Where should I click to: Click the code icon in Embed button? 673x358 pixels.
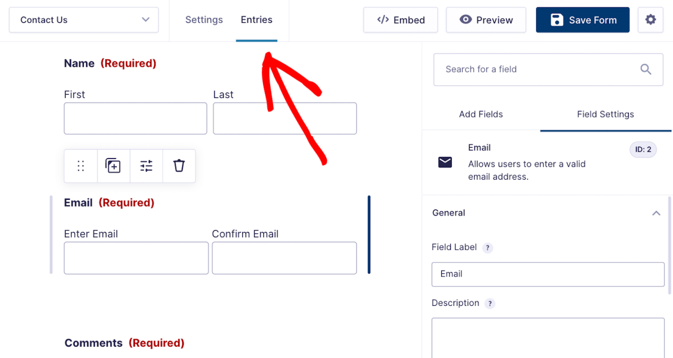[383, 19]
